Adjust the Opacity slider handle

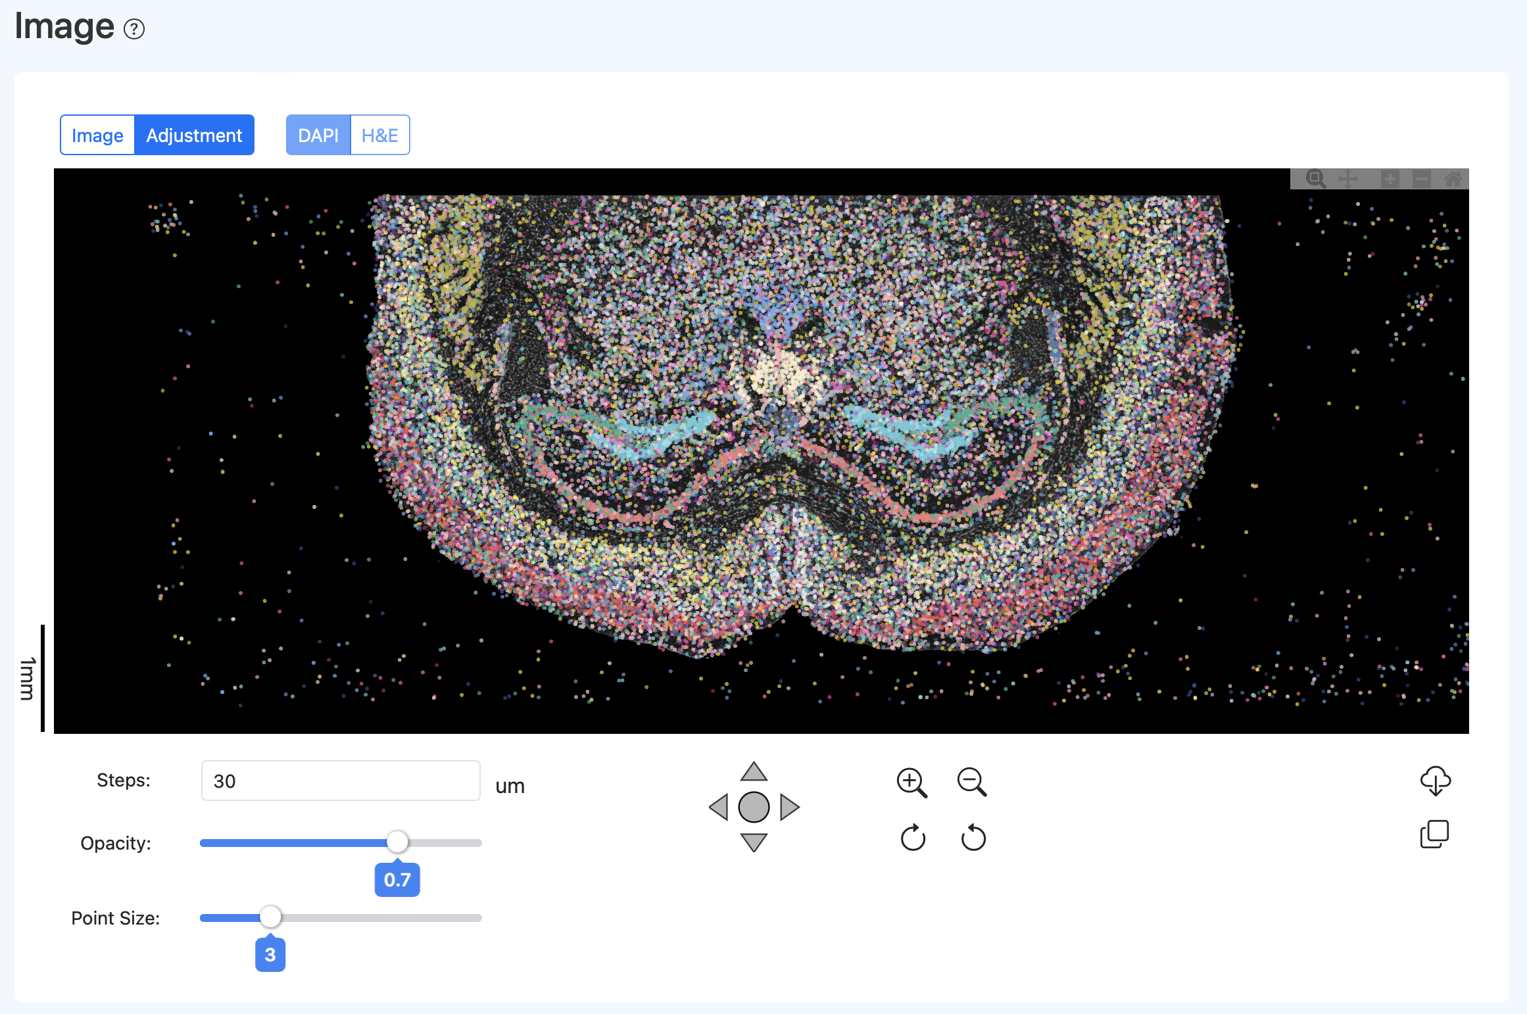pos(398,842)
